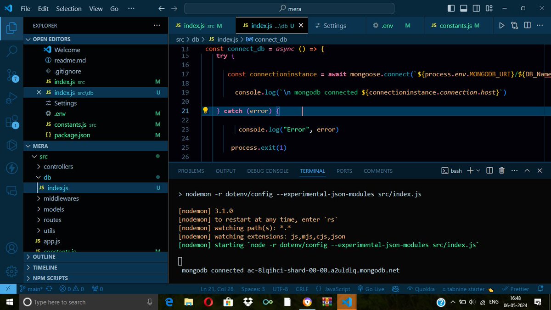The image size is (551, 310).
Task: Open errors and warnings status indicator
Action: coord(72,289)
